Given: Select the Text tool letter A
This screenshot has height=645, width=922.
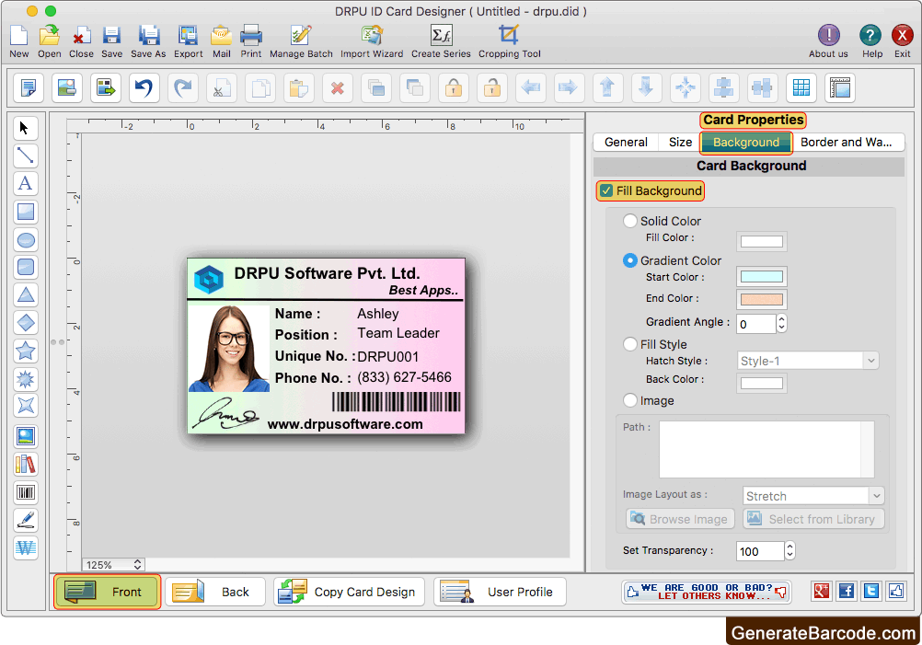Looking at the screenshot, I should (25, 183).
